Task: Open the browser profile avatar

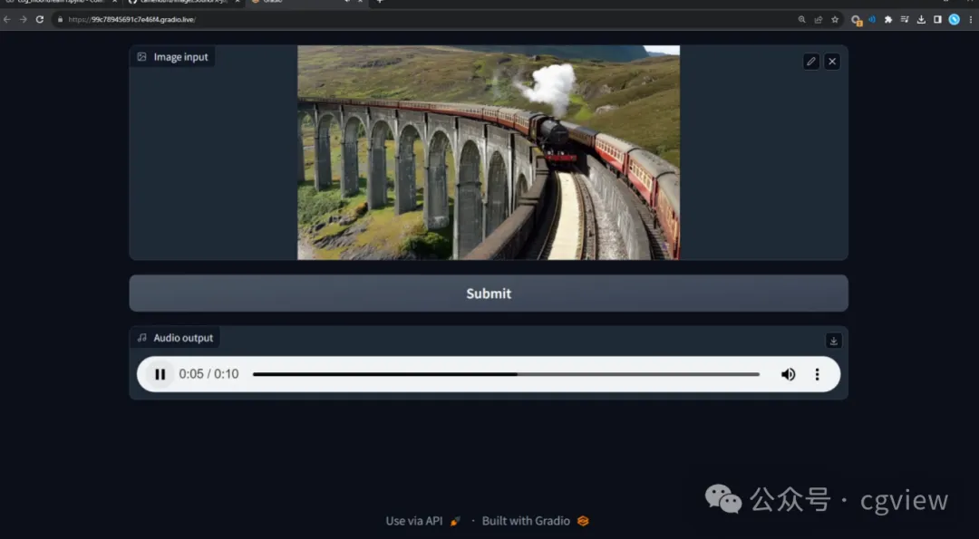Action: click(x=954, y=19)
